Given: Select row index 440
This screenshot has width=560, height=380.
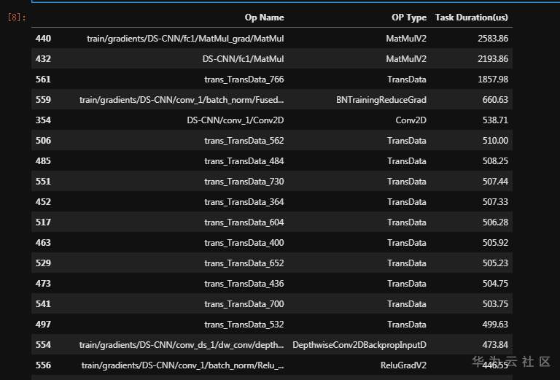Looking at the screenshot, I should point(43,39).
